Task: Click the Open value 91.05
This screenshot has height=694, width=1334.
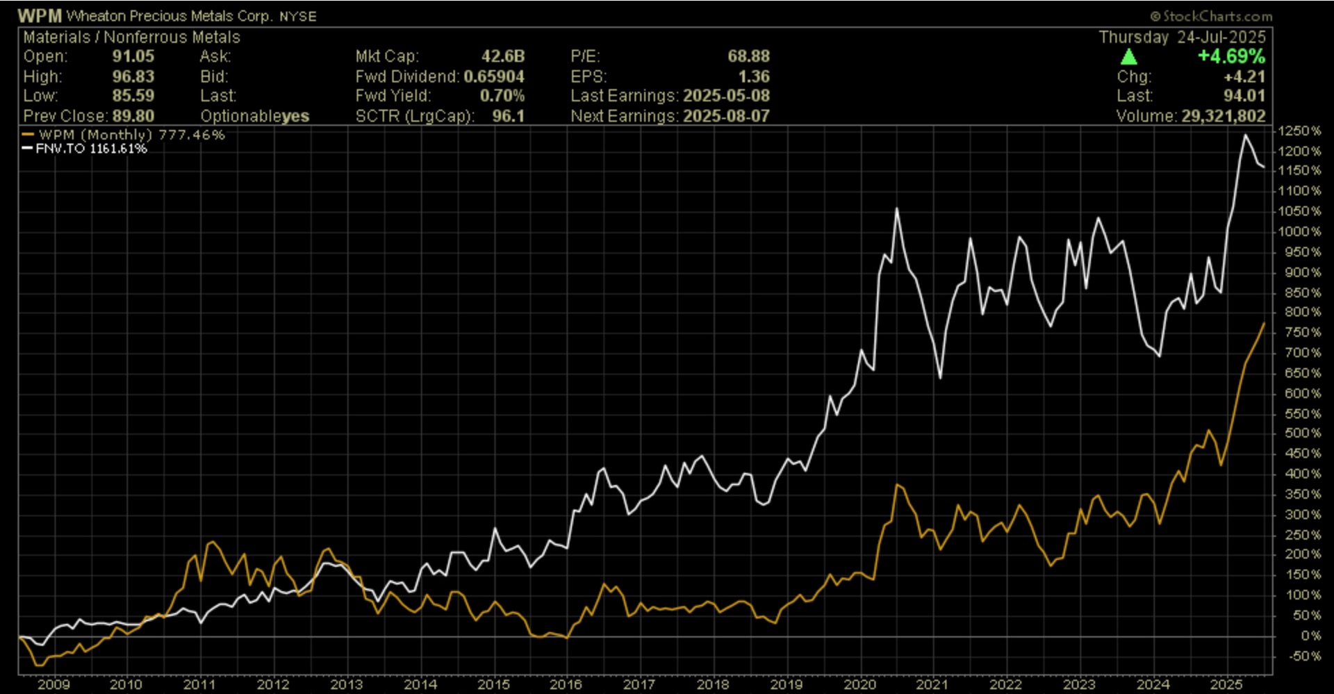Action: tap(133, 57)
